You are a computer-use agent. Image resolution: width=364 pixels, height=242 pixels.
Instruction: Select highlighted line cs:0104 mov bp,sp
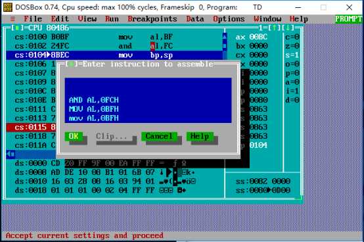[114, 55]
